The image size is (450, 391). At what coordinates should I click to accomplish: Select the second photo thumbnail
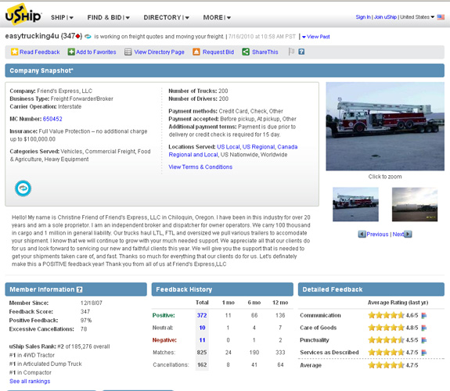(x=415, y=205)
